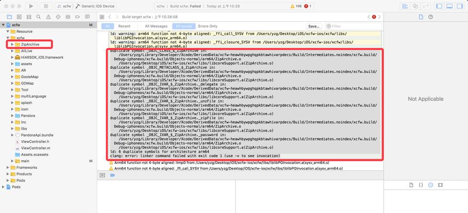Show the Assistant editor
Image resolution: width=468 pixels, height=213 pixels.
415,6
